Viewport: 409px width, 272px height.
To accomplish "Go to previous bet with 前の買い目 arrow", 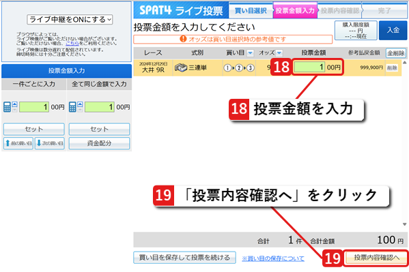I will coord(18,143).
